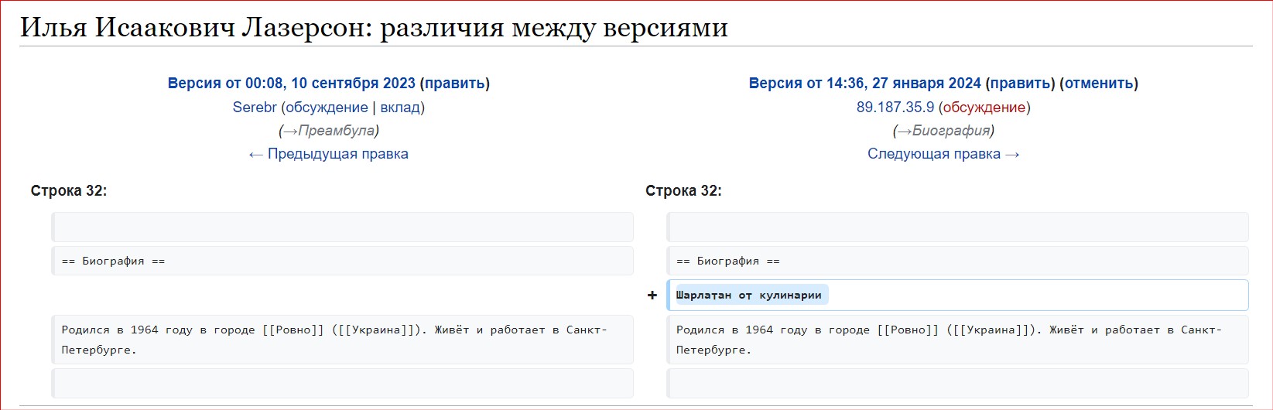Click править for the 2024 version
Image resolution: width=1273 pixels, height=410 pixels.
point(1020,84)
